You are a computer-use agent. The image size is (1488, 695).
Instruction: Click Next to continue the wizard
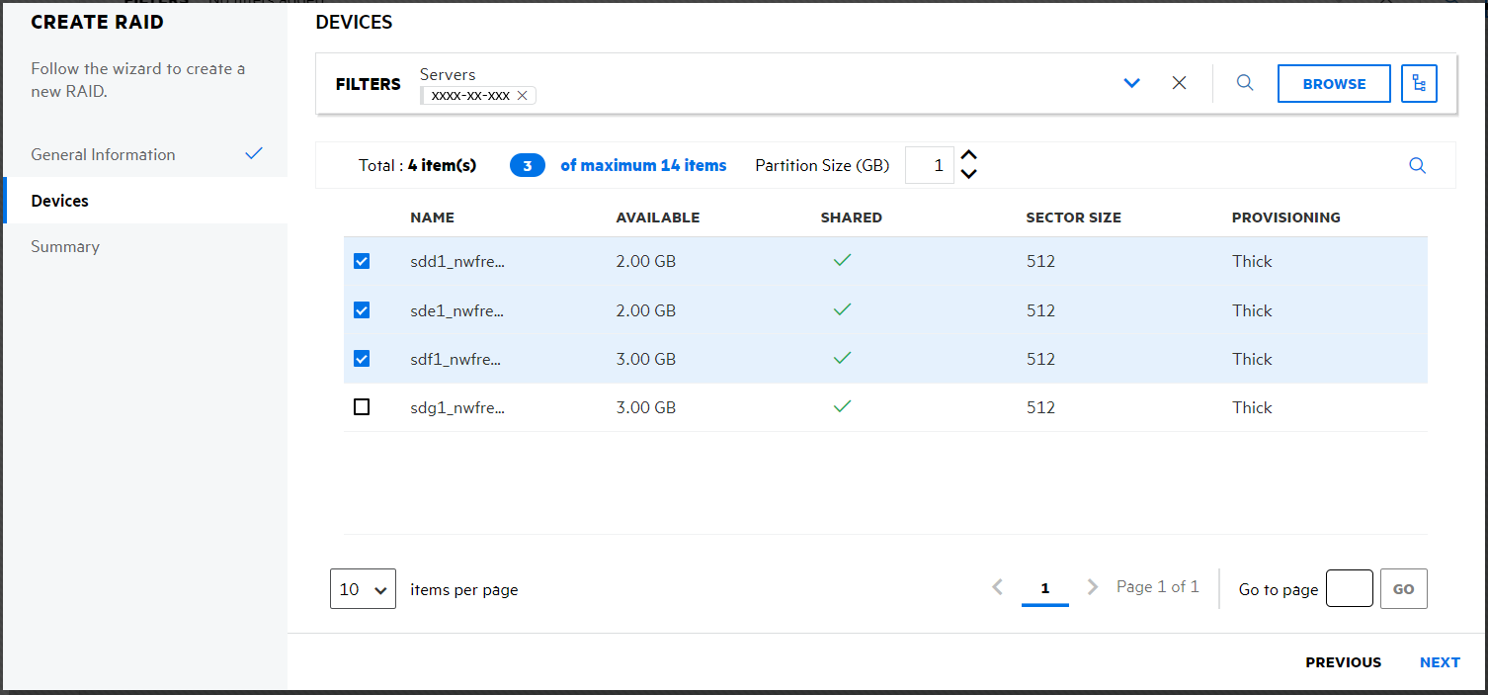click(x=1440, y=662)
